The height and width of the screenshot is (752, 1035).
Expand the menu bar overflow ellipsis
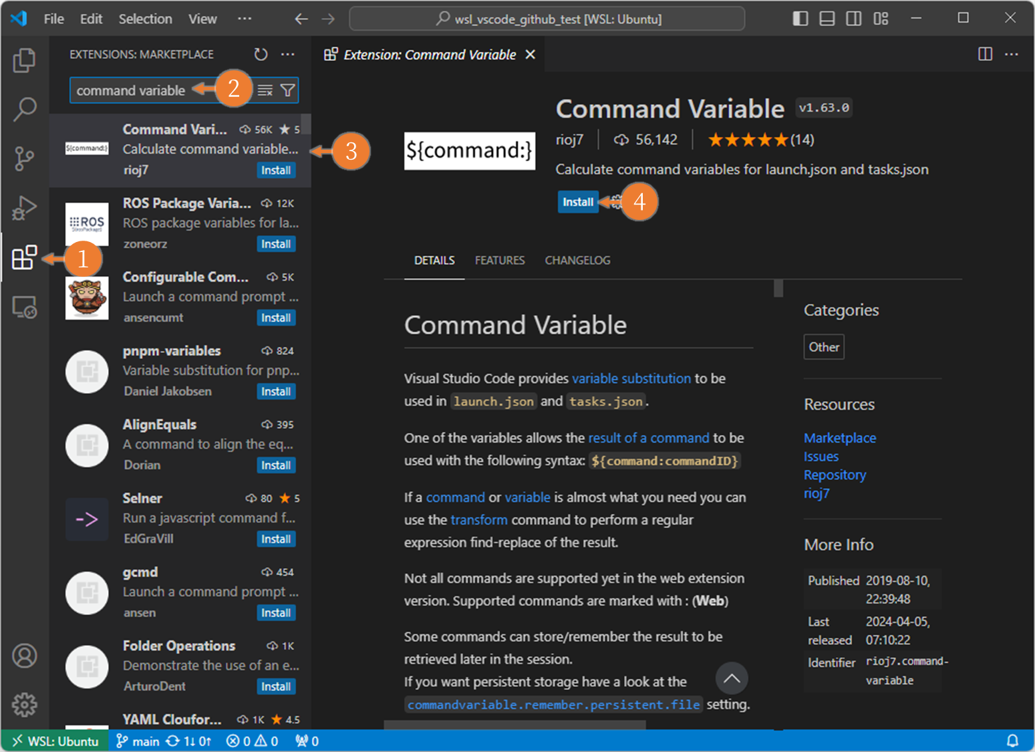click(x=245, y=19)
